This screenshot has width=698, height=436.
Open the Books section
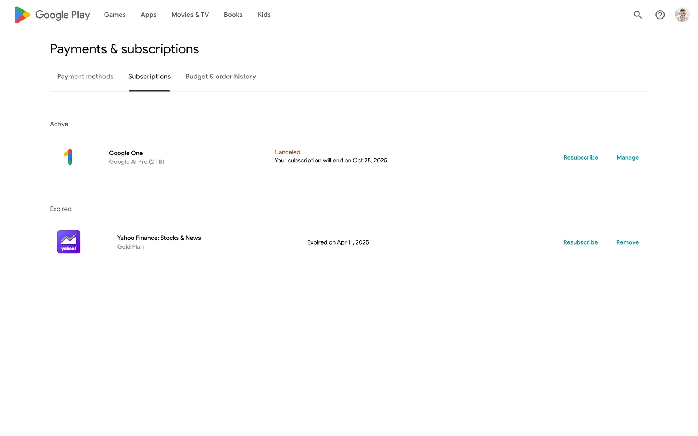tap(233, 15)
